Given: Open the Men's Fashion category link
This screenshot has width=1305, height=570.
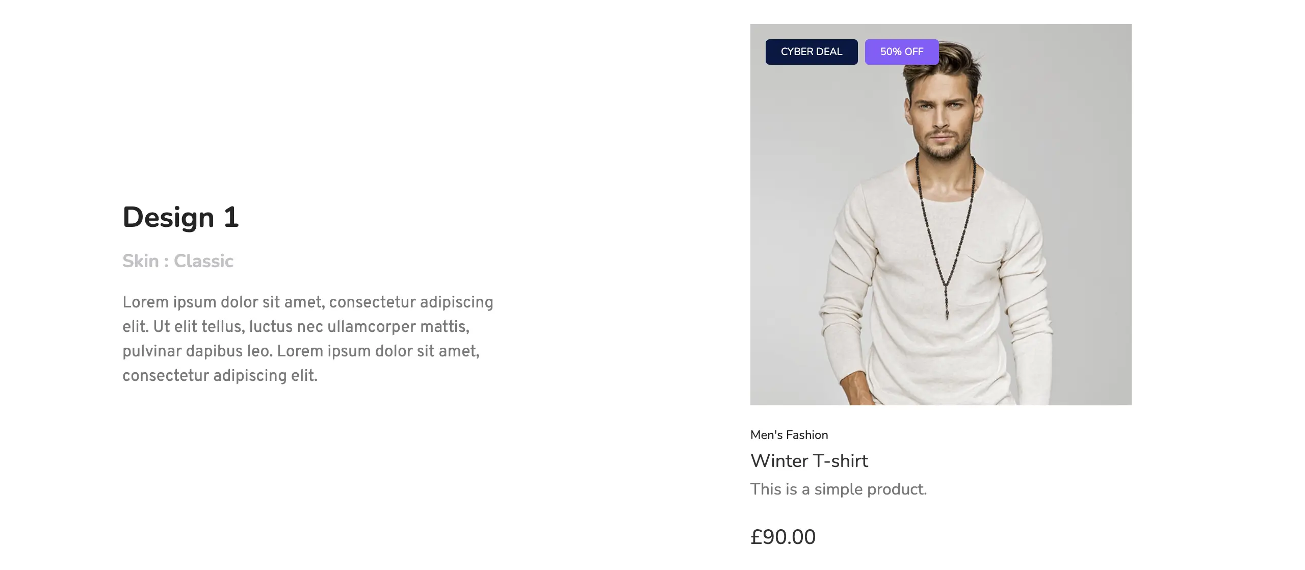Looking at the screenshot, I should coord(789,435).
